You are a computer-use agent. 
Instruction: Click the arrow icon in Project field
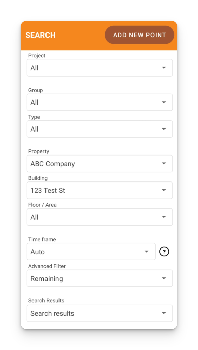[x=164, y=68]
